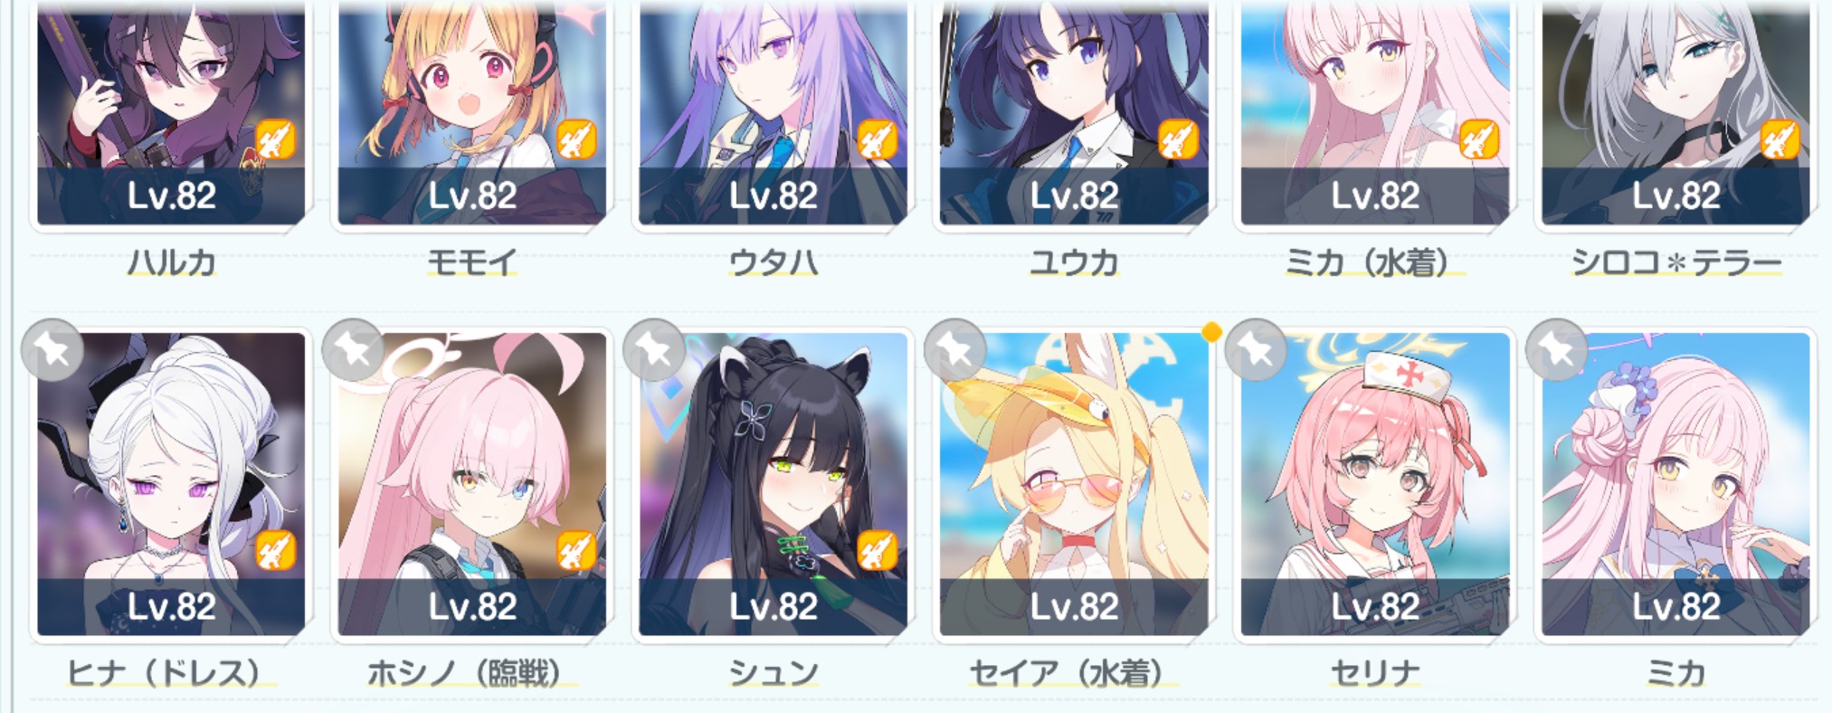Click the pin icon on ミカ card
This screenshot has width=1832, height=713.
[1556, 350]
